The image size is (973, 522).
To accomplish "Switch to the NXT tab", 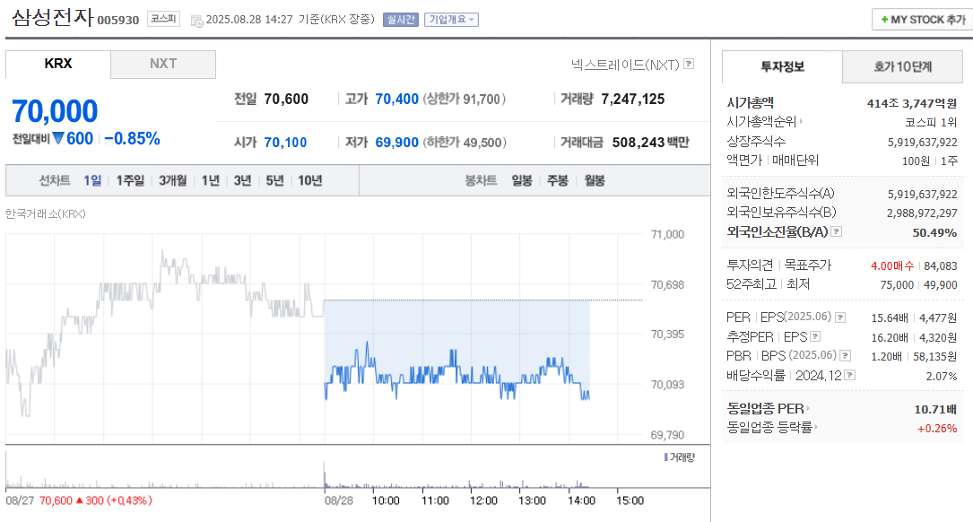I will click(163, 64).
